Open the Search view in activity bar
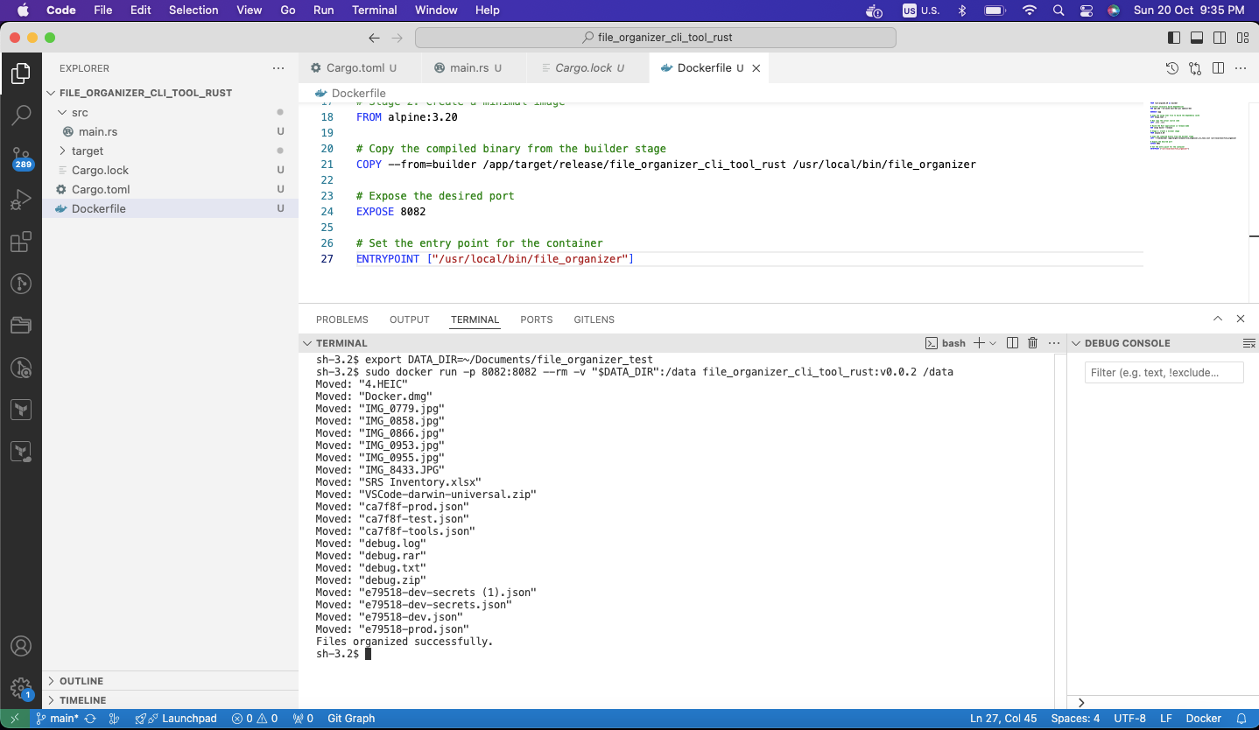The width and height of the screenshot is (1259, 730). point(21,115)
